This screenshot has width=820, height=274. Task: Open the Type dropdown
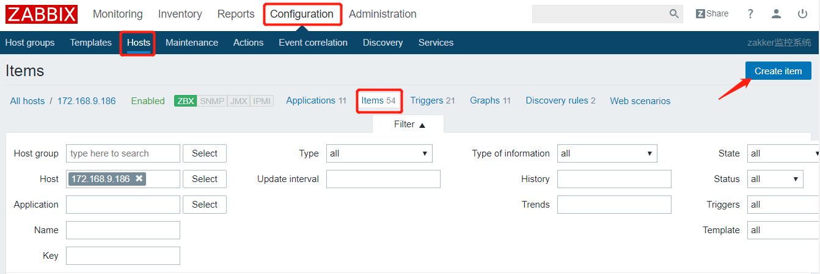(379, 153)
